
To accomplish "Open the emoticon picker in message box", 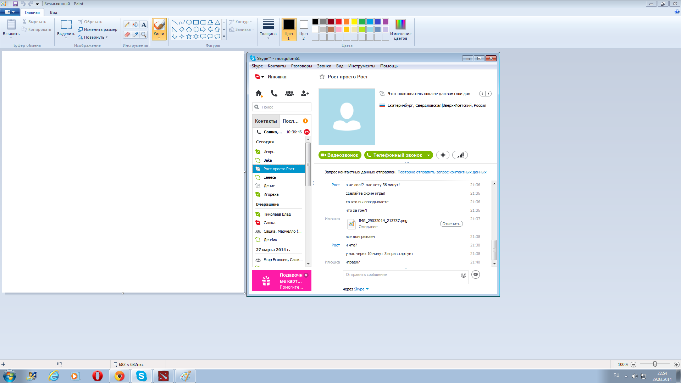I will (463, 275).
